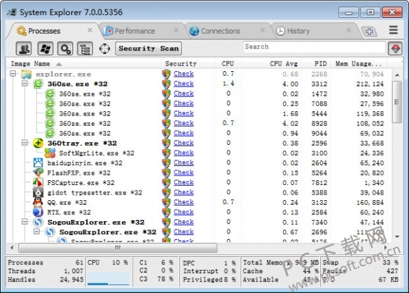Click PID value 3312
The width and height of the screenshot is (409, 293).
pos(319,84)
